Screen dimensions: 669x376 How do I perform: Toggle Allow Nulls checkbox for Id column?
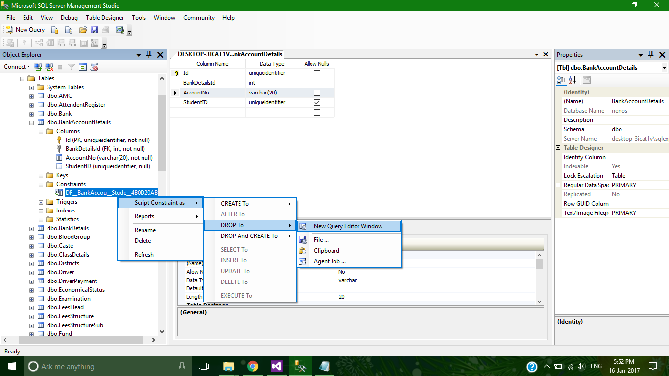coord(317,73)
